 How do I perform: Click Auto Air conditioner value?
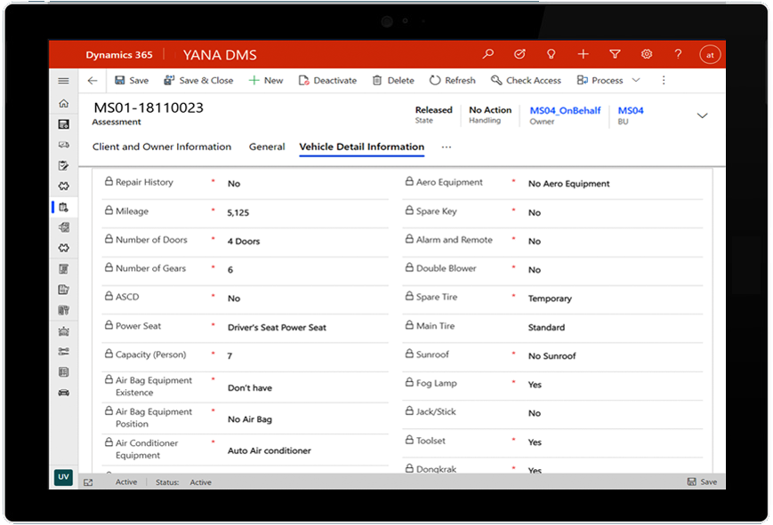coord(270,450)
